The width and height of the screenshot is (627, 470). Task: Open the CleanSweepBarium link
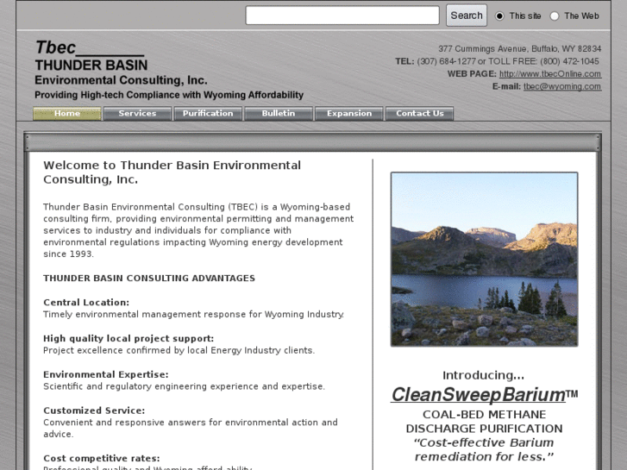479,394
